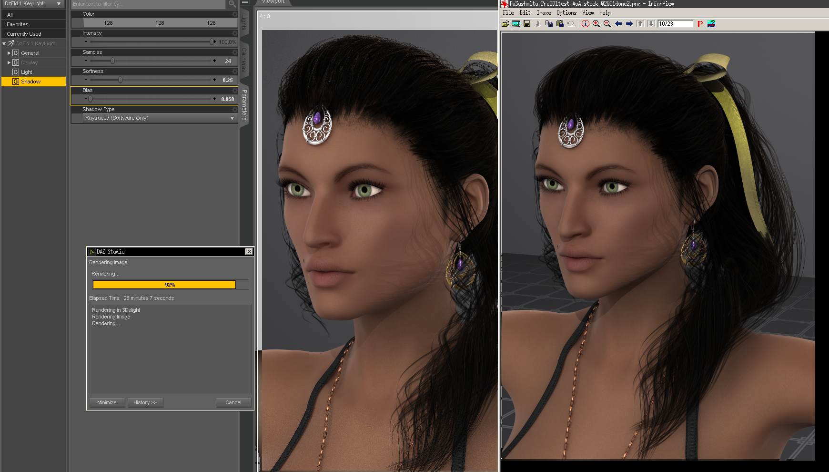Open the Color property gear settings

(x=234, y=14)
